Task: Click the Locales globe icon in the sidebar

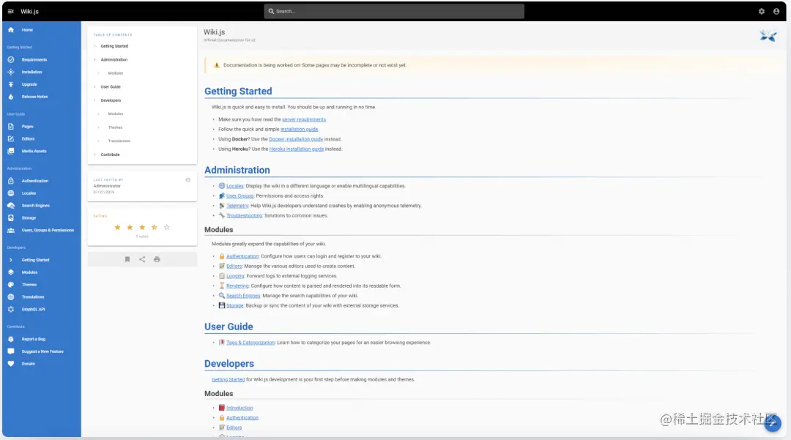Action: coord(10,193)
